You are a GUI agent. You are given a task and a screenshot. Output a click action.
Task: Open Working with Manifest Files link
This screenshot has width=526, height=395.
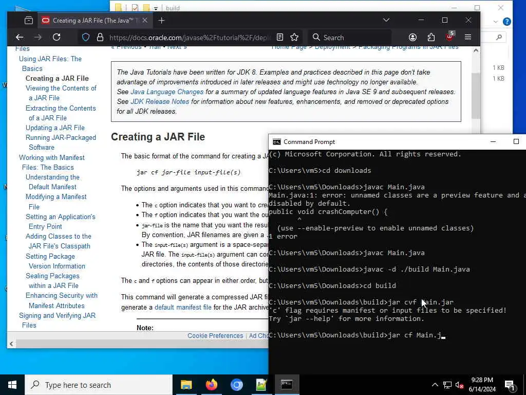[x=52, y=163]
